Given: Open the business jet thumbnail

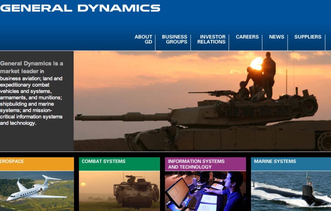Looking at the screenshot, I should click(x=37, y=191).
